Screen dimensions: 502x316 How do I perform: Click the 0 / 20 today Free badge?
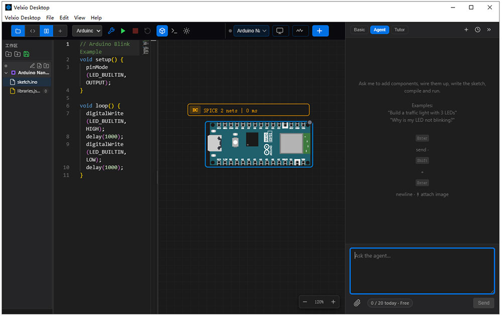[390, 303]
